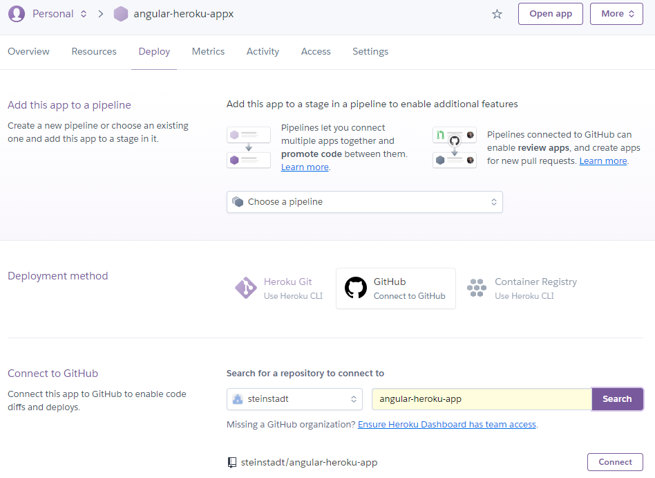
Task: Click the Add this app to a pipeline heading
Action: point(69,105)
